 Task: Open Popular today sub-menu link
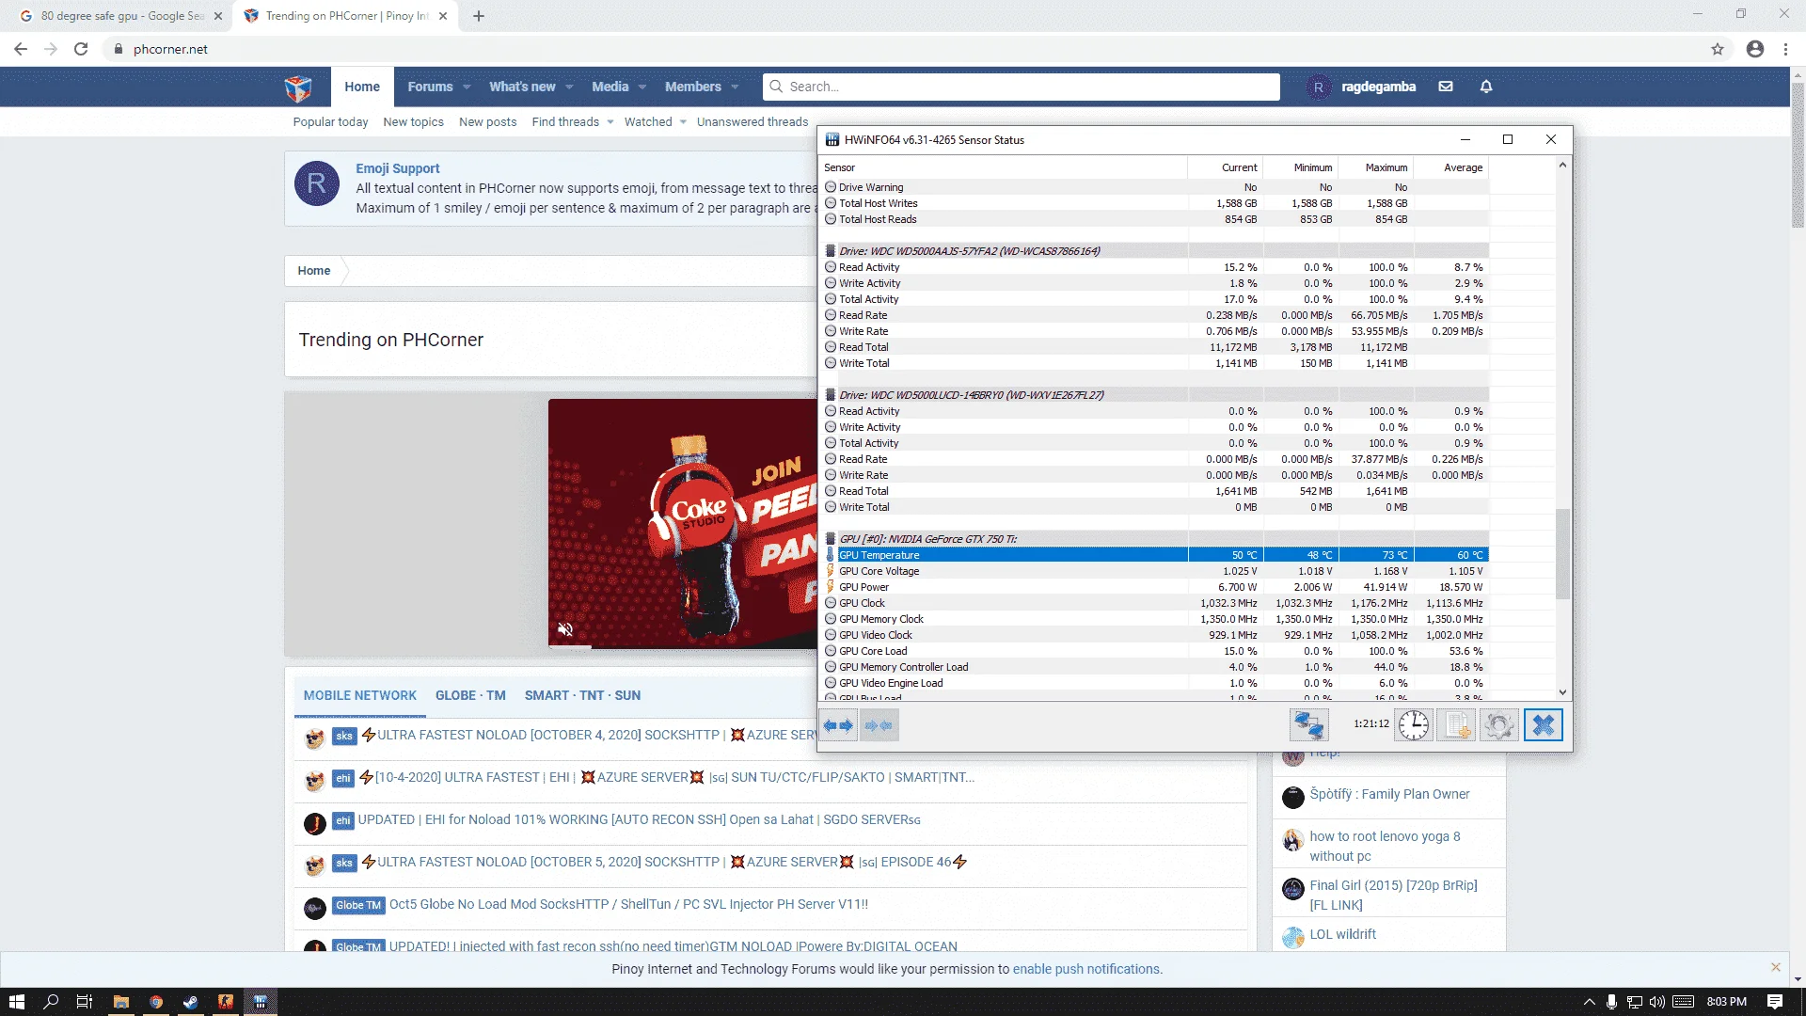330,122
